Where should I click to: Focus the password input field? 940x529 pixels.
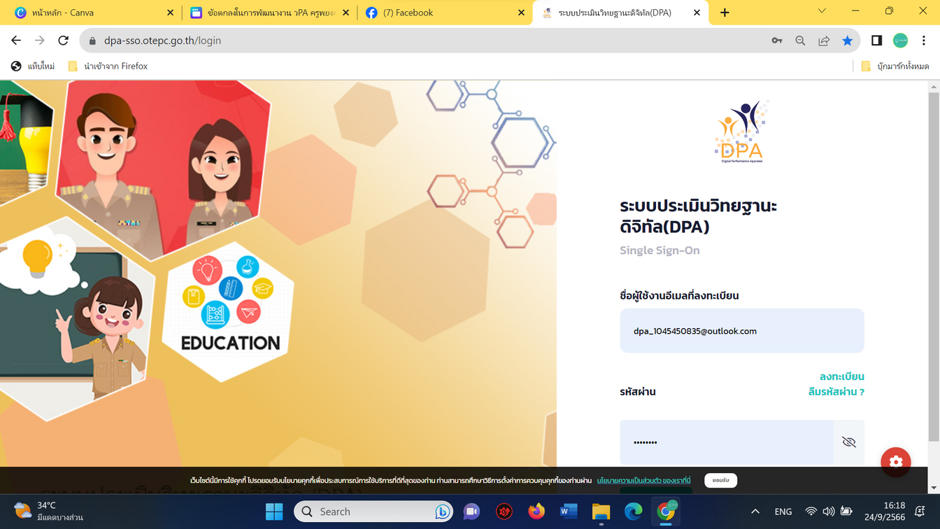pyautogui.click(x=726, y=442)
